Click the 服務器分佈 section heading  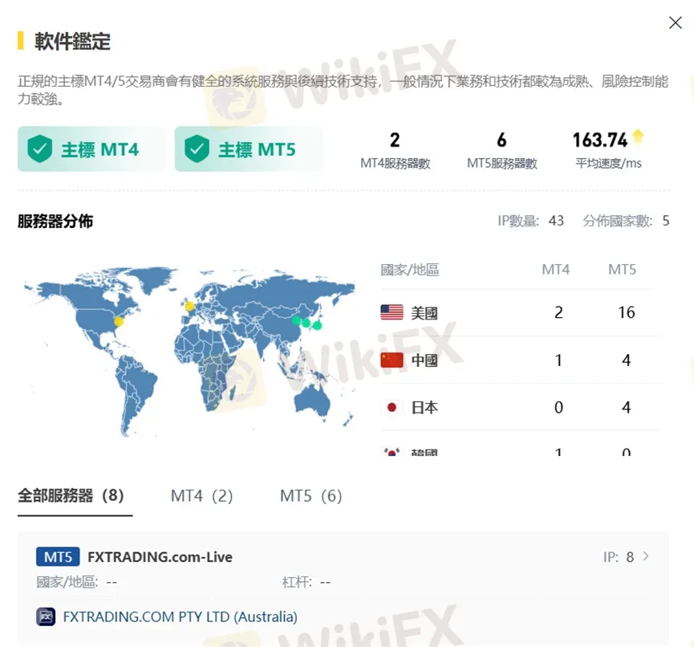(x=55, y=221)
